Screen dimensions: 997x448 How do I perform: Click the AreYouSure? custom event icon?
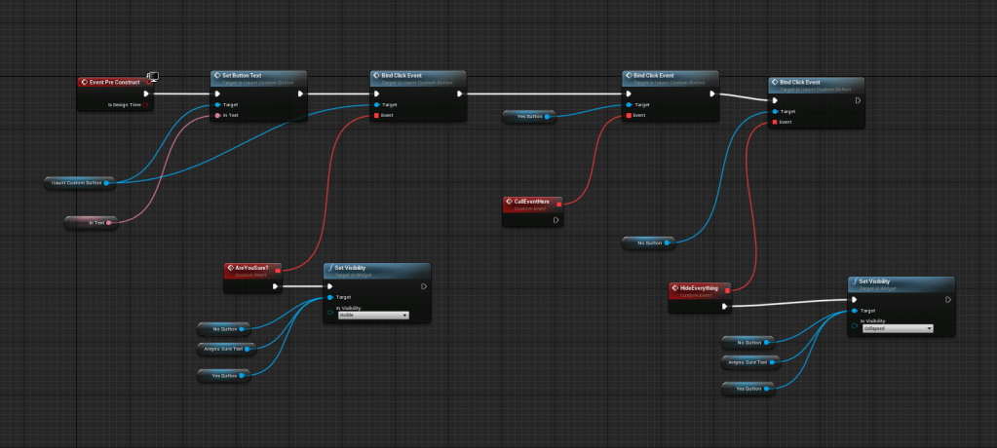point(230,268)
